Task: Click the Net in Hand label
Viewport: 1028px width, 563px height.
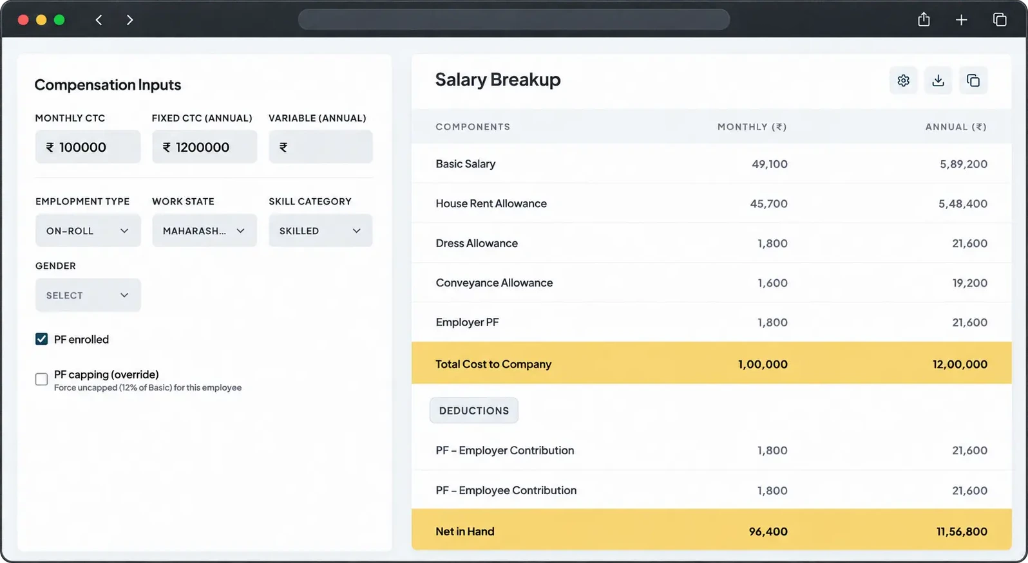Action: 464,531
